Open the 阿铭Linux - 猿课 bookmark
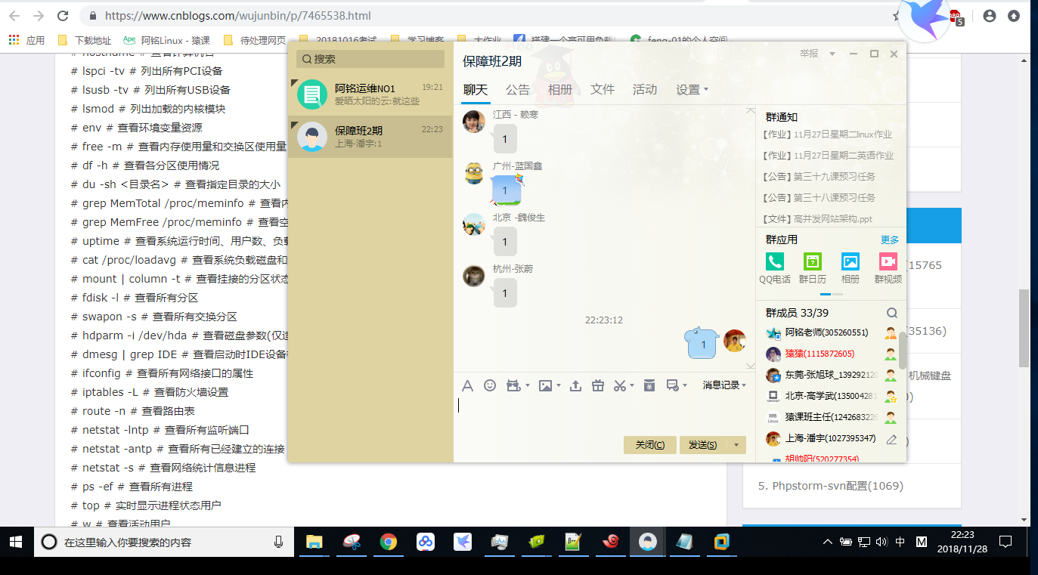Viewport: 1038px width, 575px height. [166, 40]
